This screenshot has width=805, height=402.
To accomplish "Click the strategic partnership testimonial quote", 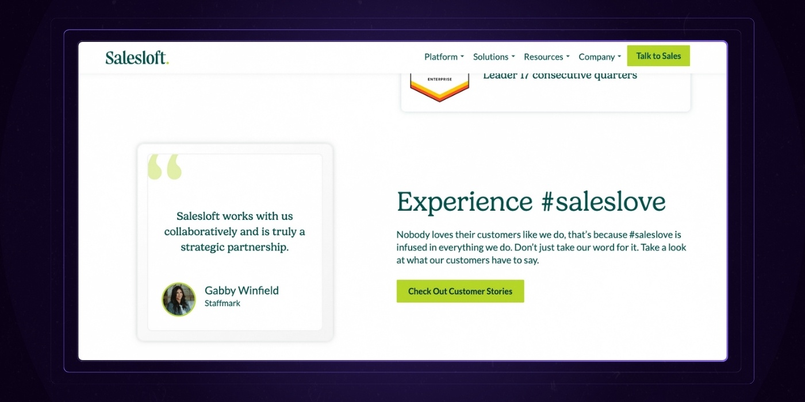I will pyautogui.click(x=235, y=232).
